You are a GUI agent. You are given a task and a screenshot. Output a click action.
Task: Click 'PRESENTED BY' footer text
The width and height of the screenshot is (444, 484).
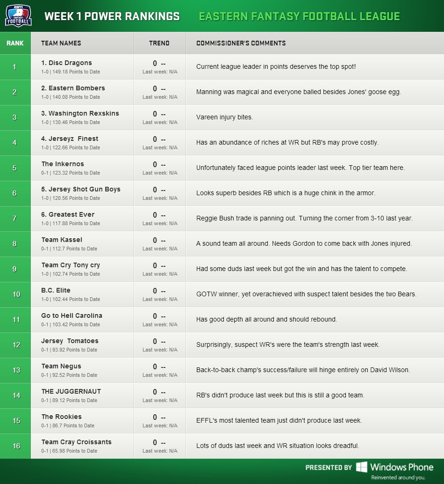coord(329,468)
